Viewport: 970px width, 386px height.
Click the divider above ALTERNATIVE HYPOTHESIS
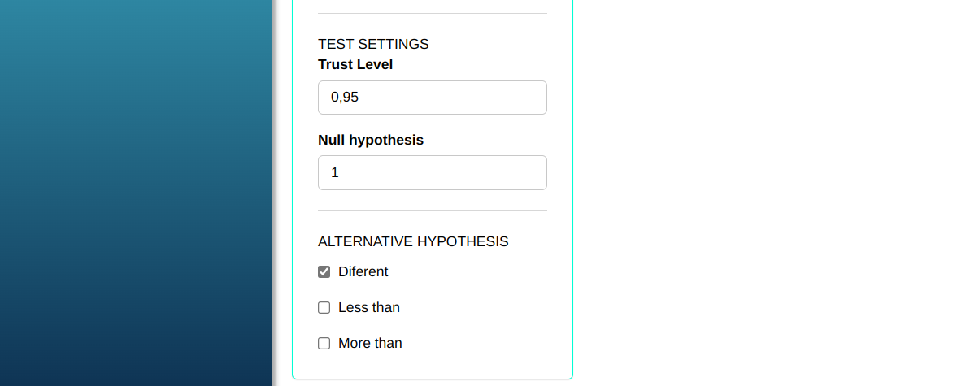click(x=432, y=211)
